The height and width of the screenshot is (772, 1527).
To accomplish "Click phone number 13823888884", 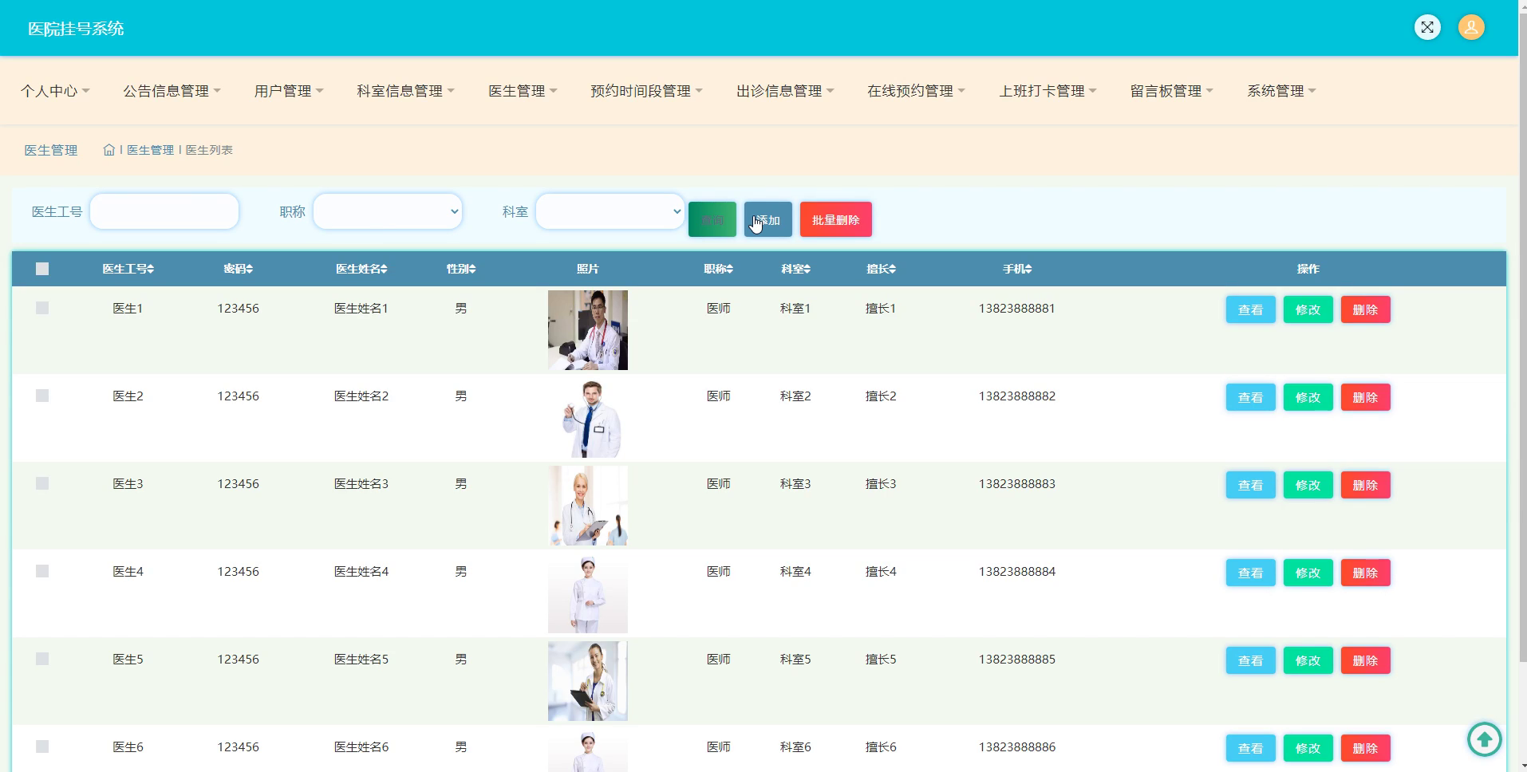I will [x=1017, y=572].
